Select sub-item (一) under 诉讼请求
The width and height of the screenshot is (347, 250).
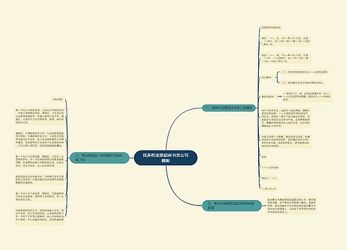305,72
